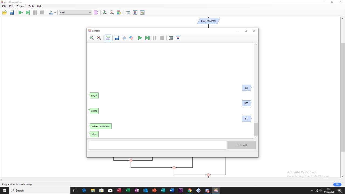Viewport: 345px width, 194px height.
Task: Click the Enter button in console
Action: [241, 145]
